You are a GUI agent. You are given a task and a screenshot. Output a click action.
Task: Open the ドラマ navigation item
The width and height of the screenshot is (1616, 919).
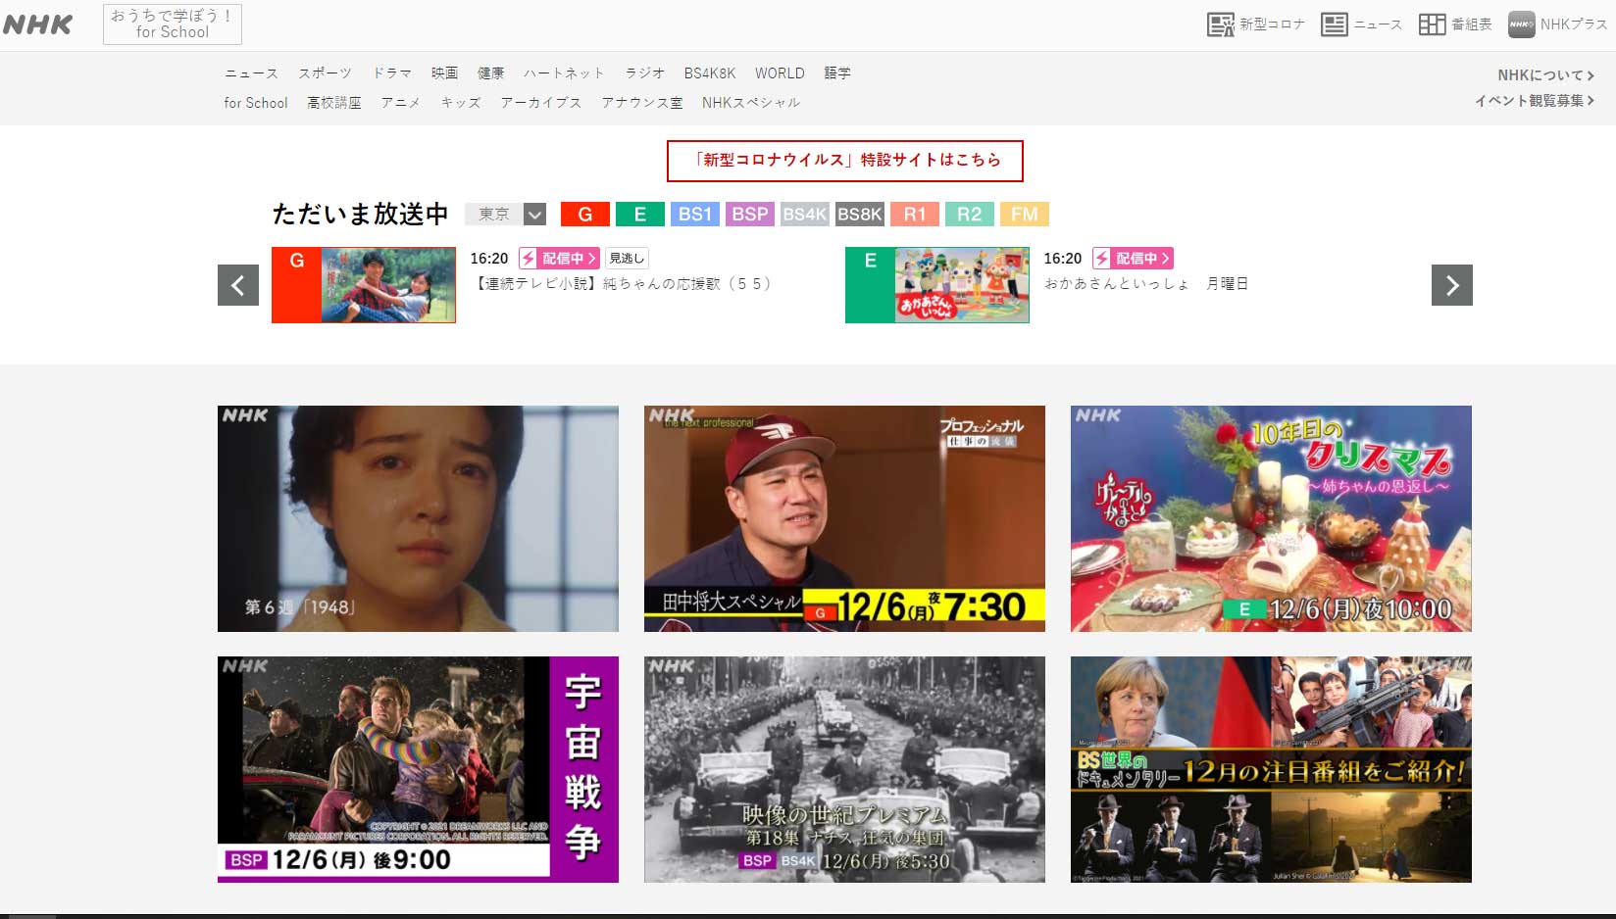click(x=392, y=73)
